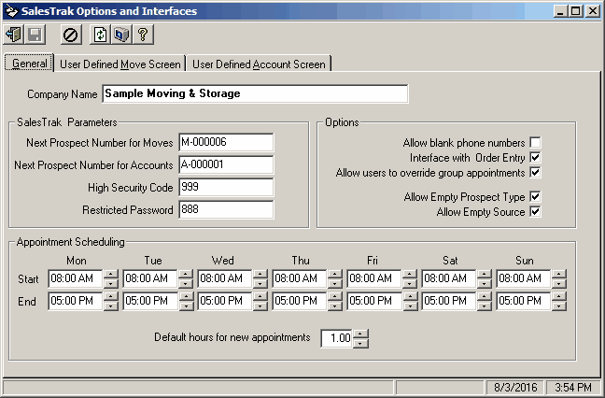Open the User Defined Move Screen tab
The image size is (605, 398).
pos(120,64)
